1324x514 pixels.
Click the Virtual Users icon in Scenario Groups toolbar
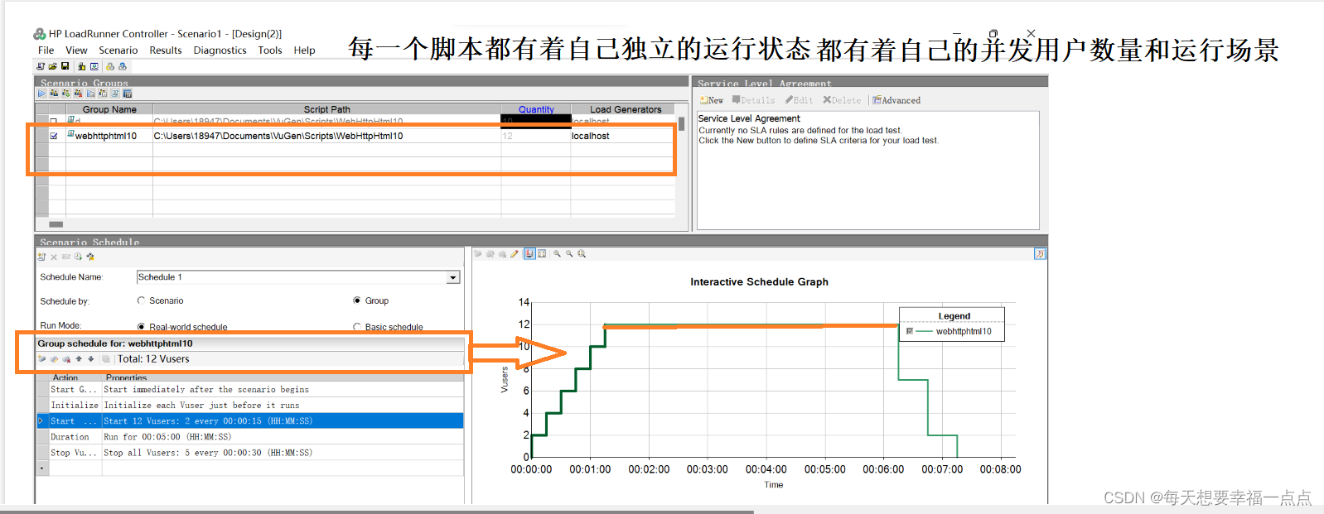(54, 94)
